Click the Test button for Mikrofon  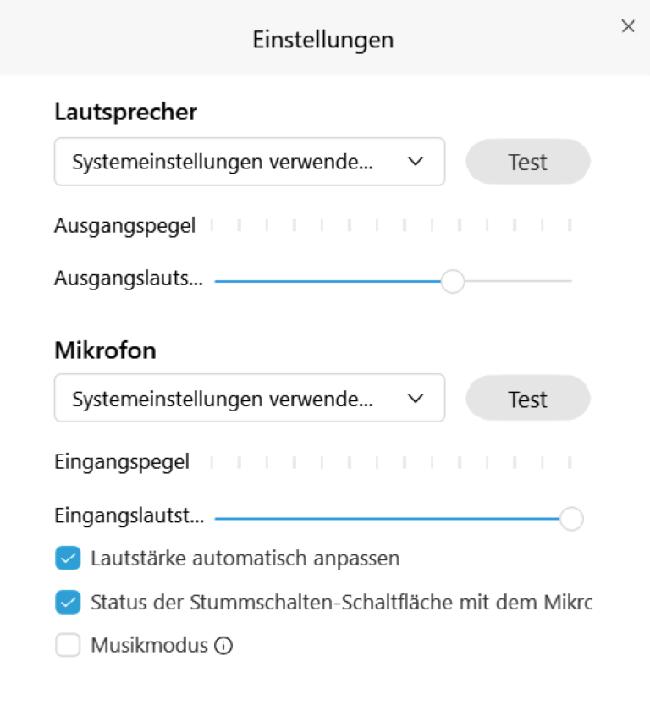coord(527,398)
